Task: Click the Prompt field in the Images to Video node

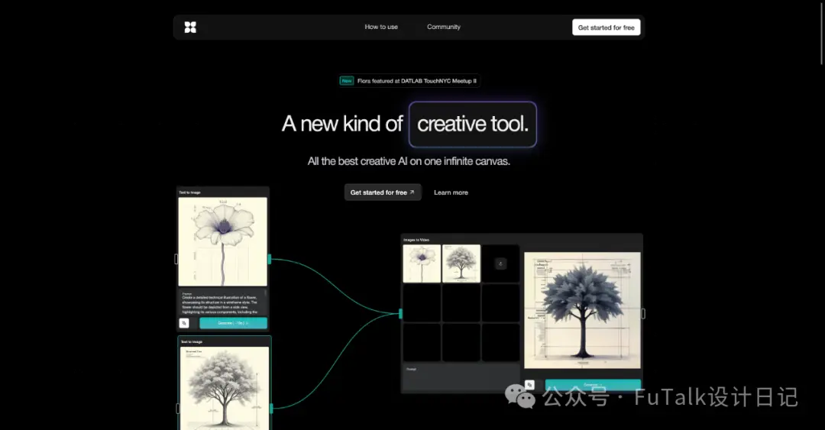Action: pos(461,377)
